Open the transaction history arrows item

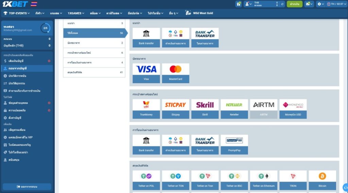(27, 83)
